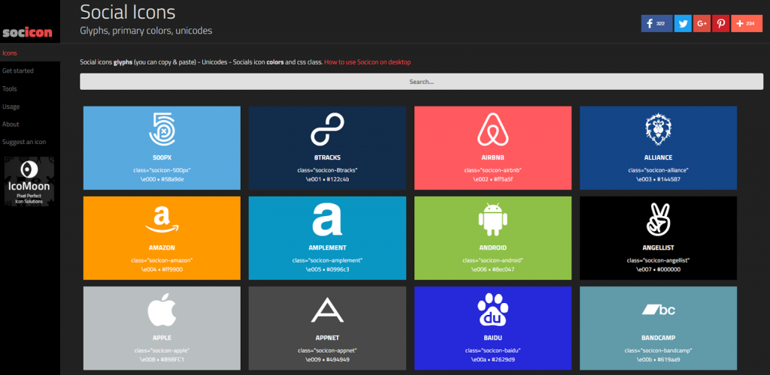Click the \e003 #144587 code line
Image resolution: width=770 pixels, height=375 pixels.
click(x=658, y=179)
